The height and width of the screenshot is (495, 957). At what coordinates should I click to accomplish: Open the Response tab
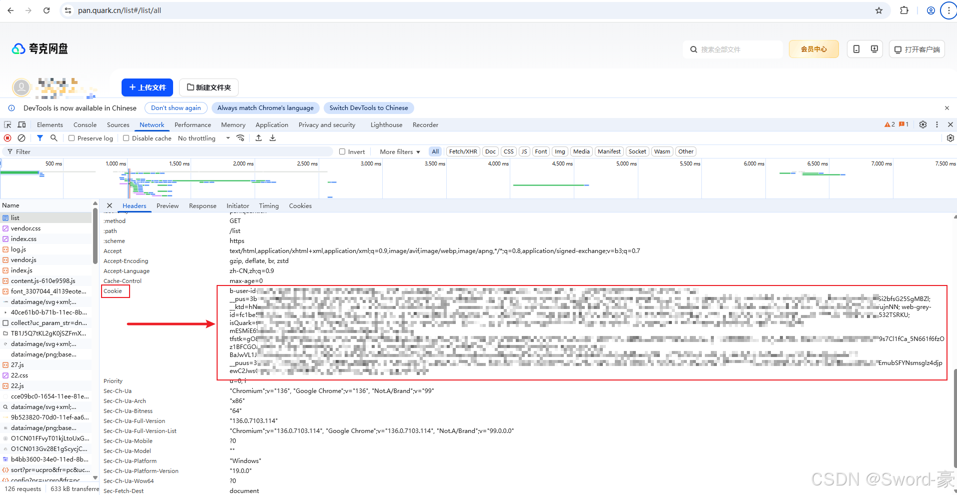tap(203, 205)
